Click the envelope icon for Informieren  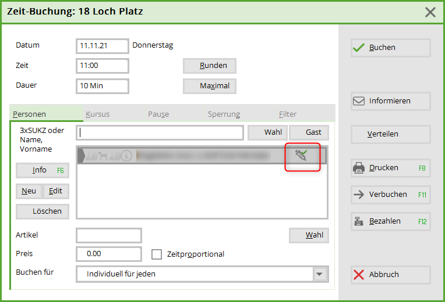click(359, 101)
